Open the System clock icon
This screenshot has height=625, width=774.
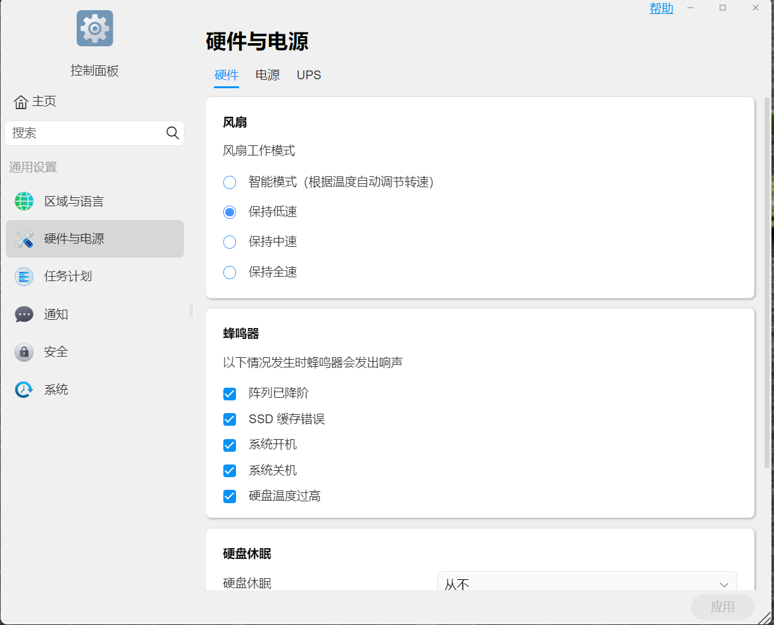24,390
